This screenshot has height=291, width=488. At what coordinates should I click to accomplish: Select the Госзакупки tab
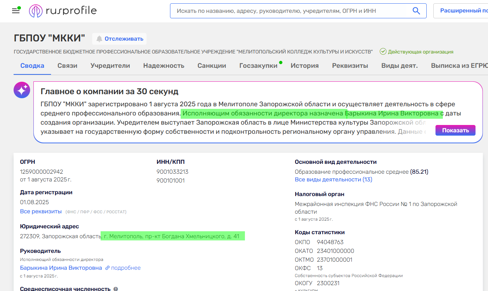tap(258, 66)
